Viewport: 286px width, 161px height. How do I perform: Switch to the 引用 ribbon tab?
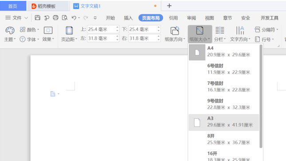tap(173, 18)
